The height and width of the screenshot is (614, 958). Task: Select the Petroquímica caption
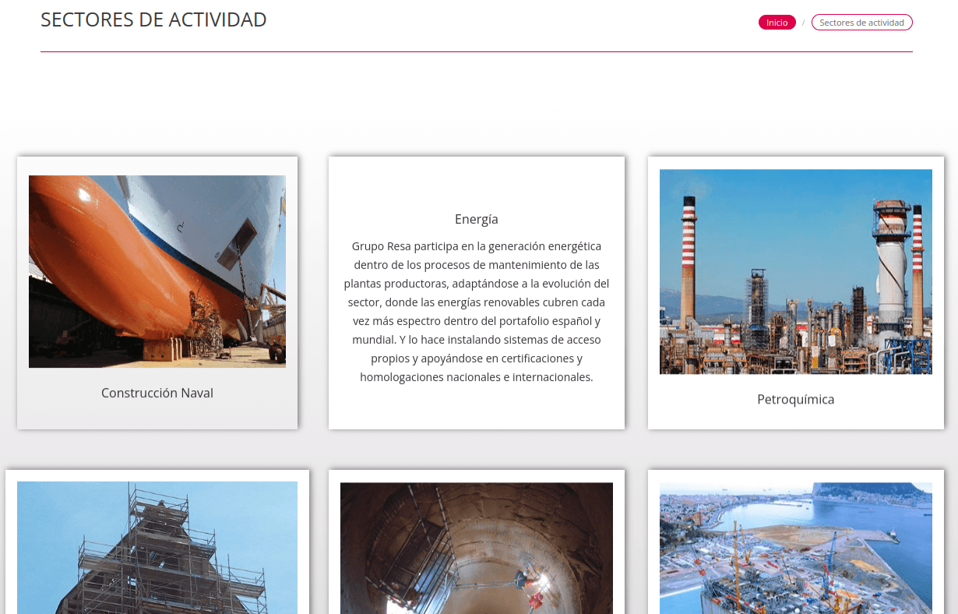pos(796,399)
